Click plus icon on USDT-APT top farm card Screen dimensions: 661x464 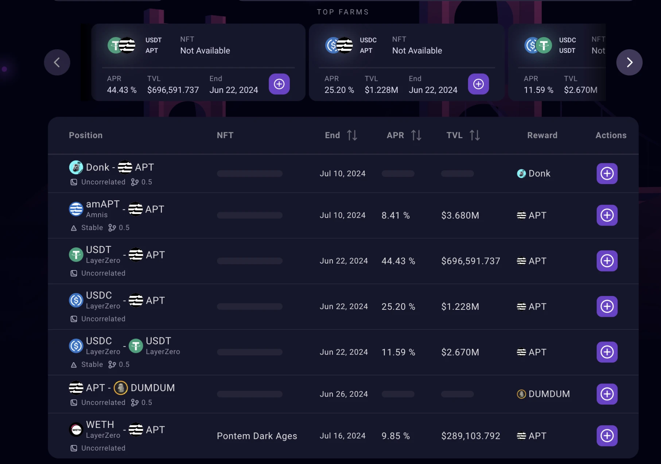click(x=279, y=84)
